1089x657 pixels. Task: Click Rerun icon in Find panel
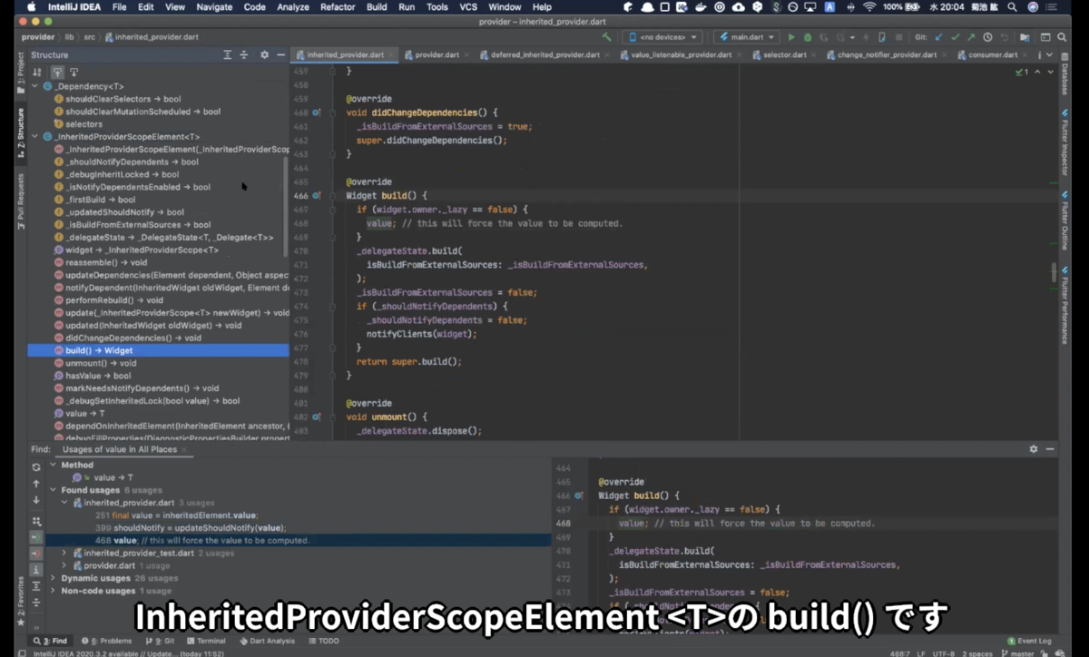point(36,467)
